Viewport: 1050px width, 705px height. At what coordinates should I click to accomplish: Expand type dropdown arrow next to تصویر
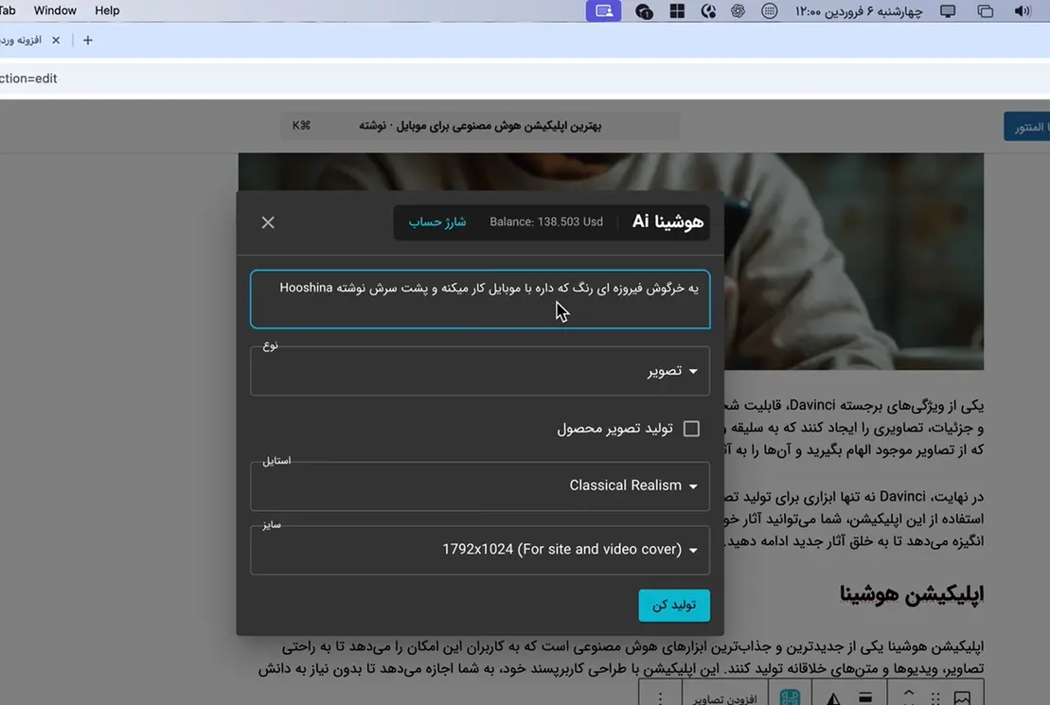pos(693,372)
